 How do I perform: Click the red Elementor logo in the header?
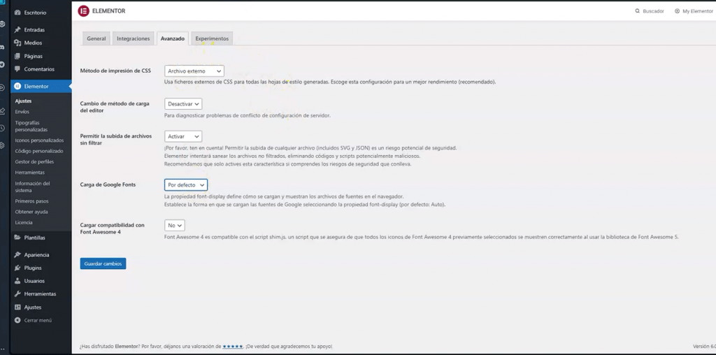83,11
